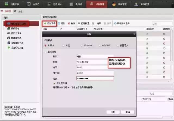
Task: Enable the 离线添加 (Offline Add) checkbox
Action: [x=45, y=52]
